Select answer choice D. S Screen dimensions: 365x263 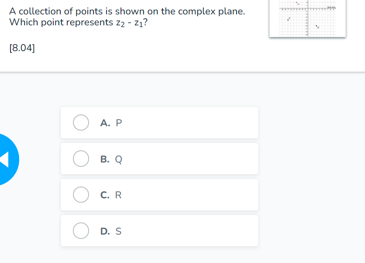(159, 231)
